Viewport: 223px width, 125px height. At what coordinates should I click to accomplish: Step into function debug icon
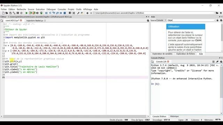pos(54,13)
